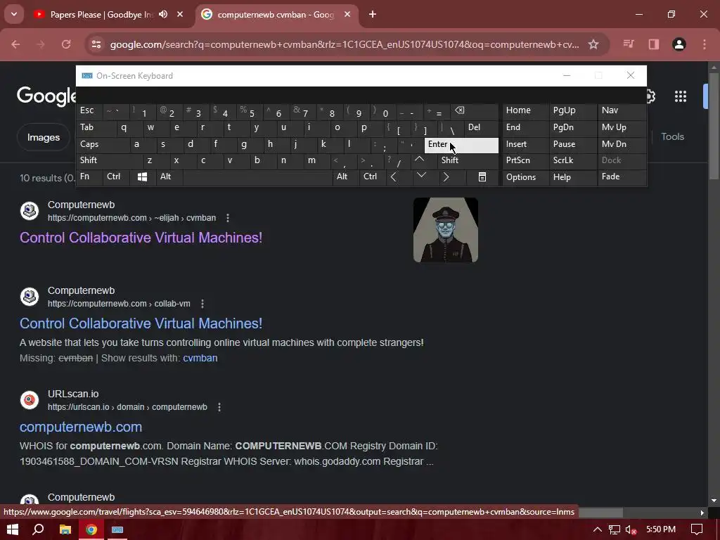Mute the Papers Please tab audio icon
Viewport: 720px width, 540px height.
pos(163,14)
